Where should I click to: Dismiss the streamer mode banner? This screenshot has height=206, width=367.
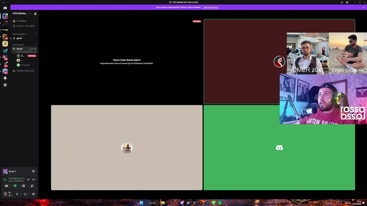364,7
